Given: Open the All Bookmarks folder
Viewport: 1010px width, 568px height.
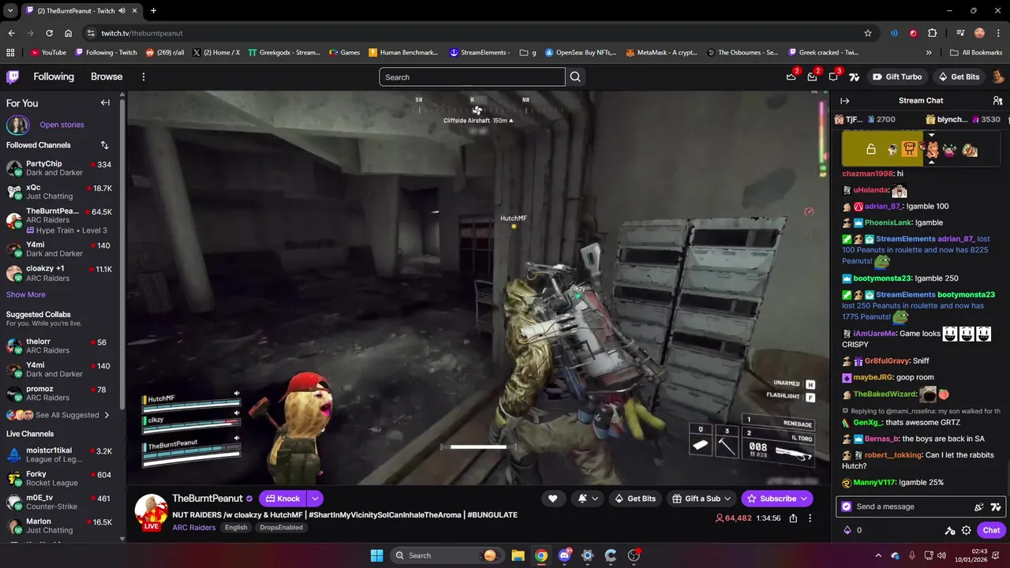Looking at the screenshot, I should click(x=976, y=53).
